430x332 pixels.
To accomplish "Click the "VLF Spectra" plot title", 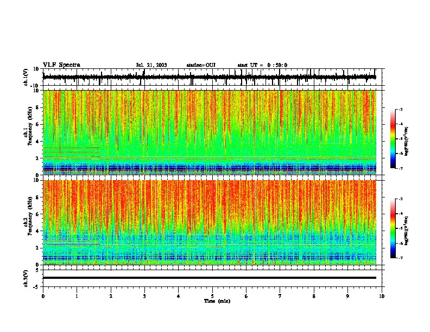I will 61,65.
